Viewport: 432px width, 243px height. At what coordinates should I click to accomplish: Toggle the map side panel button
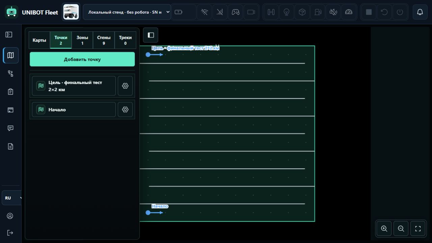coord(151,35)
